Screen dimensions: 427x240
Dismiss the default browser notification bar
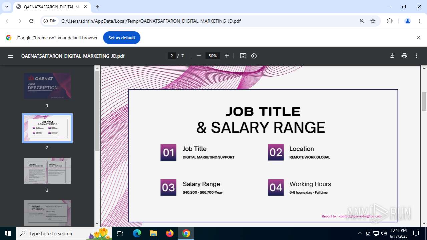click(418, 38)
